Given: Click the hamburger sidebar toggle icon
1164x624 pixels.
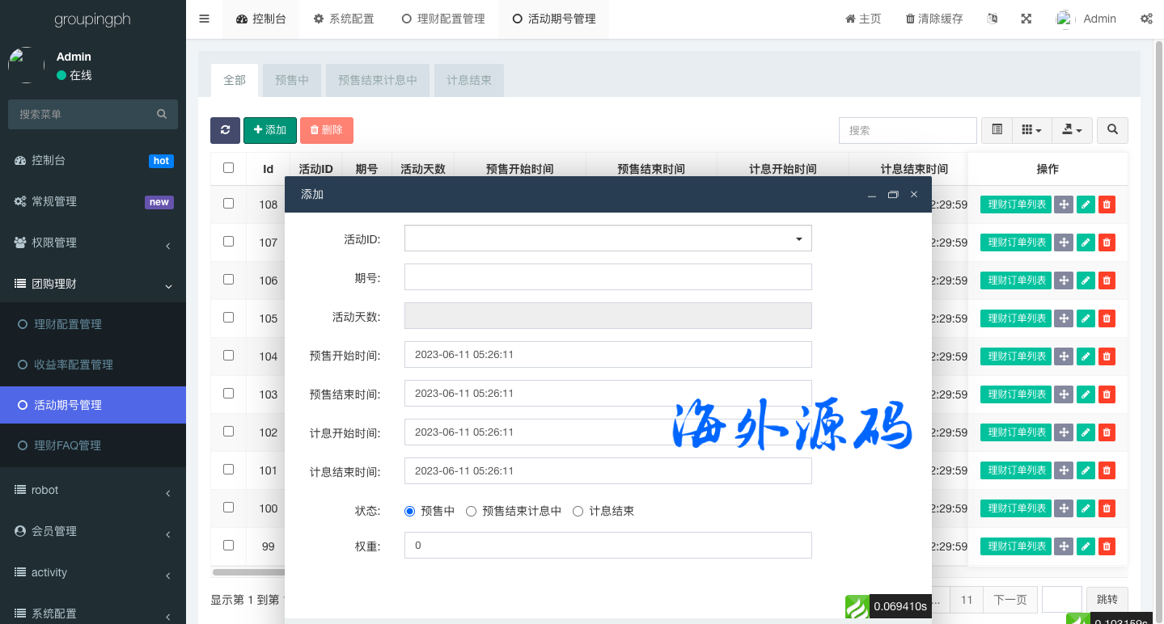Looking at the screenshot, I should pyautogui.click(x=204, y=19).
